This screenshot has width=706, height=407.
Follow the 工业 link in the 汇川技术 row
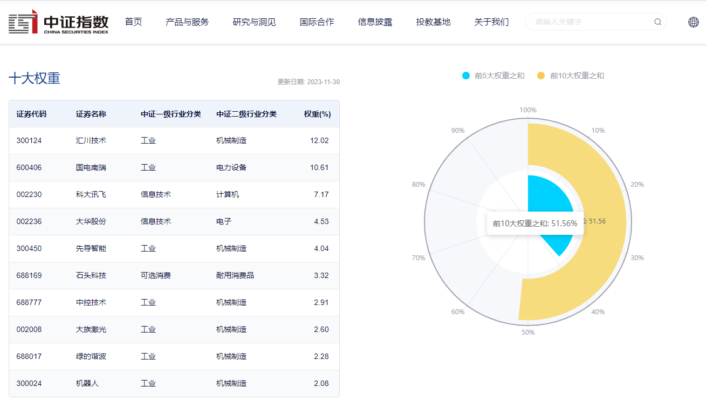(148, 140)
